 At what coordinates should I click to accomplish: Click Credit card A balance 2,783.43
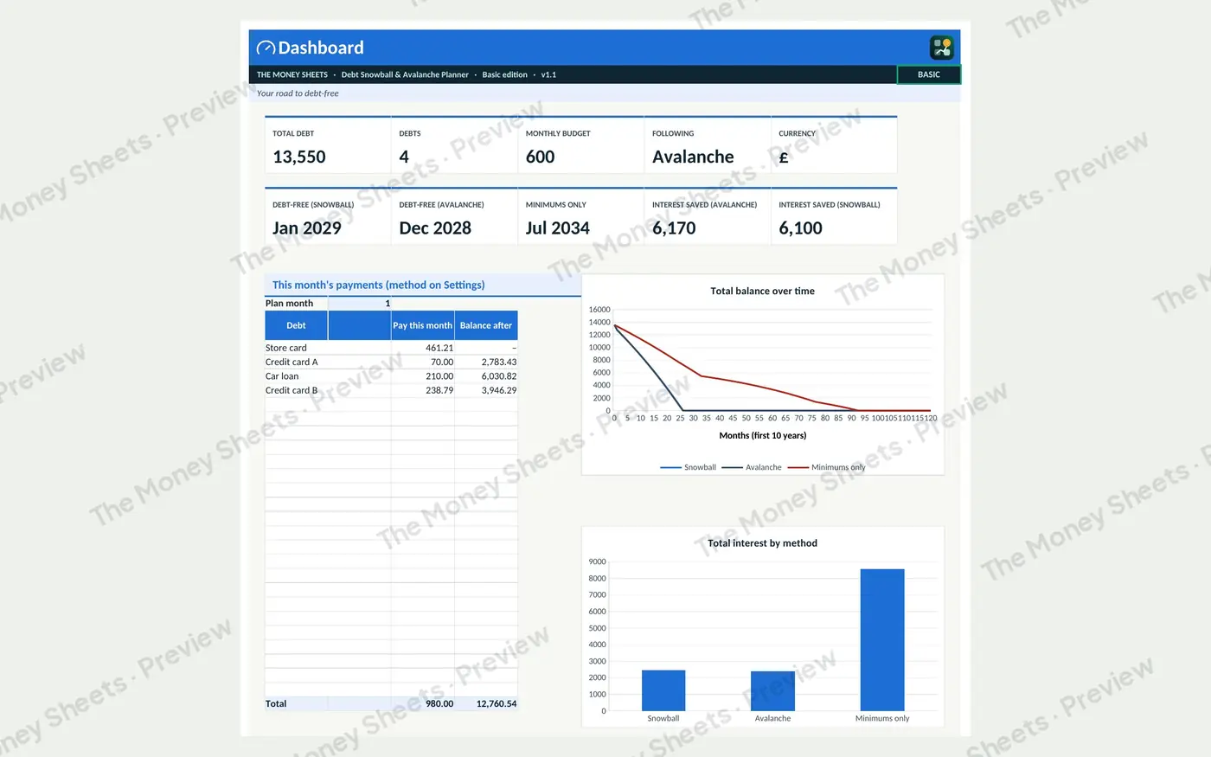point(499,362)
